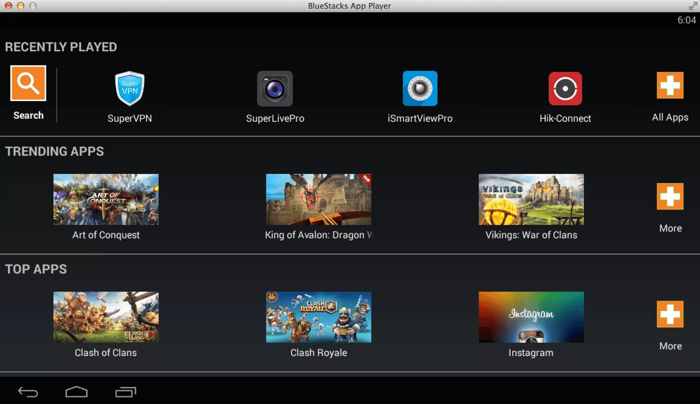The height and width of the screenshot is (404, 700).
Task: Open the Instagram banner thumbnail
Action: pyautogui.click(x=531, y=317)
